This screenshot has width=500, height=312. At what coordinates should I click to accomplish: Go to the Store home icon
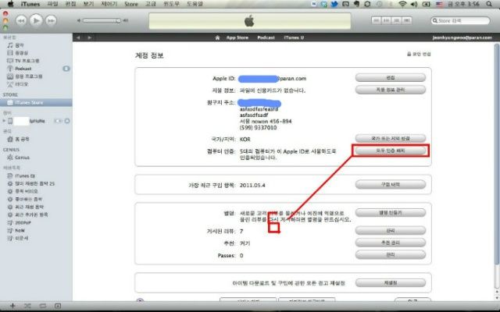coord(217,37)
